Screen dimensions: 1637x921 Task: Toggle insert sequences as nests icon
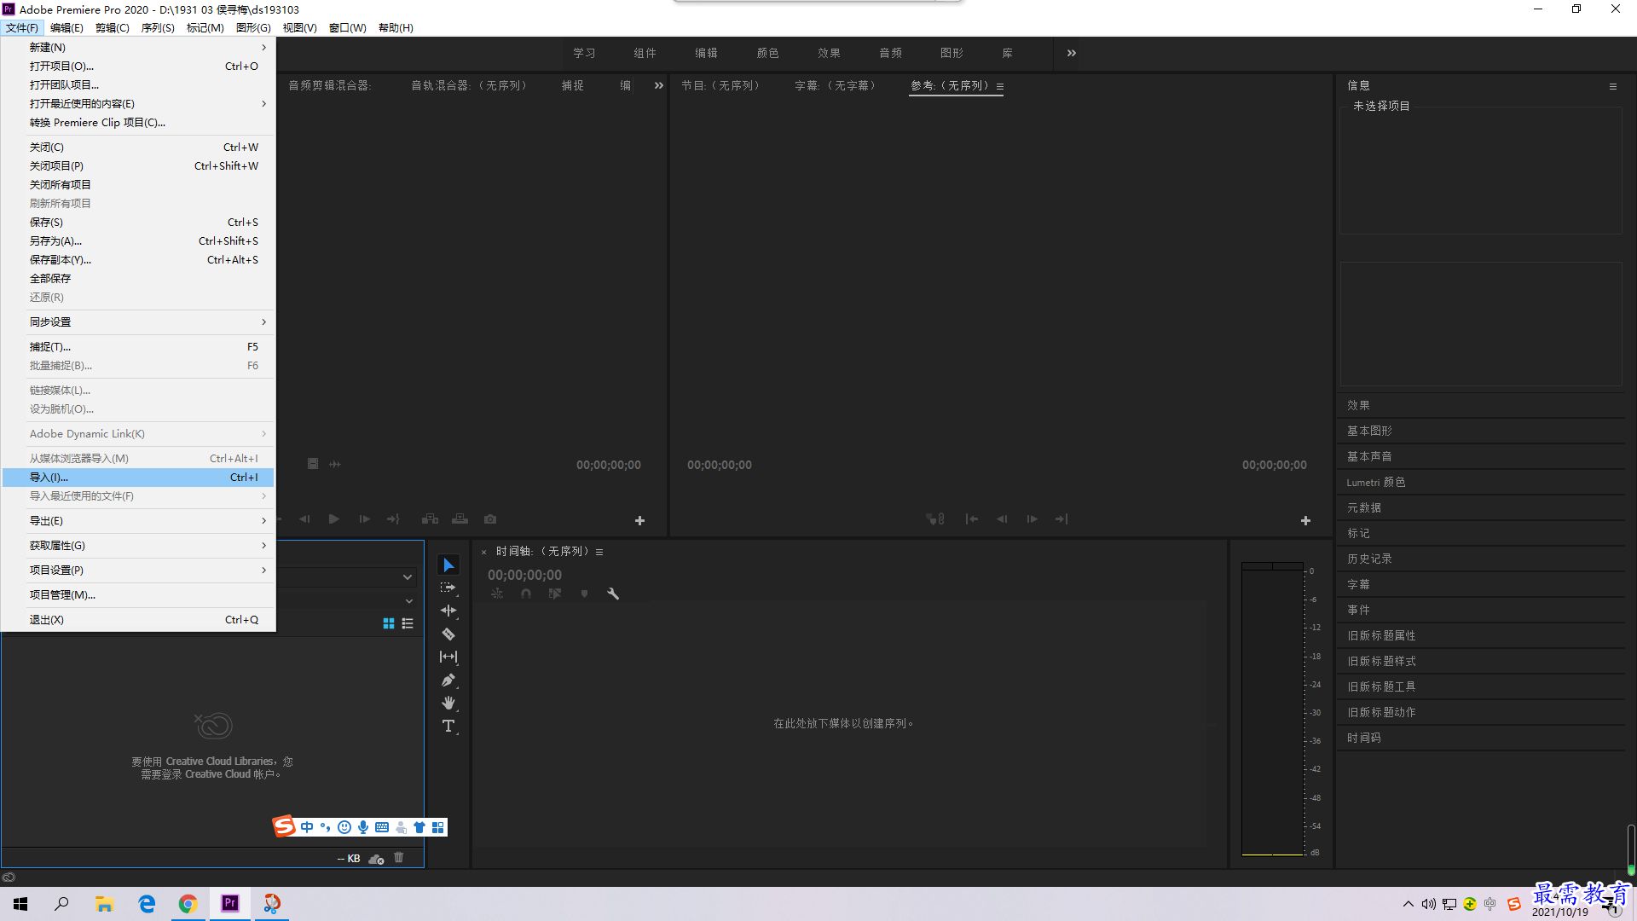click(497, 594)
